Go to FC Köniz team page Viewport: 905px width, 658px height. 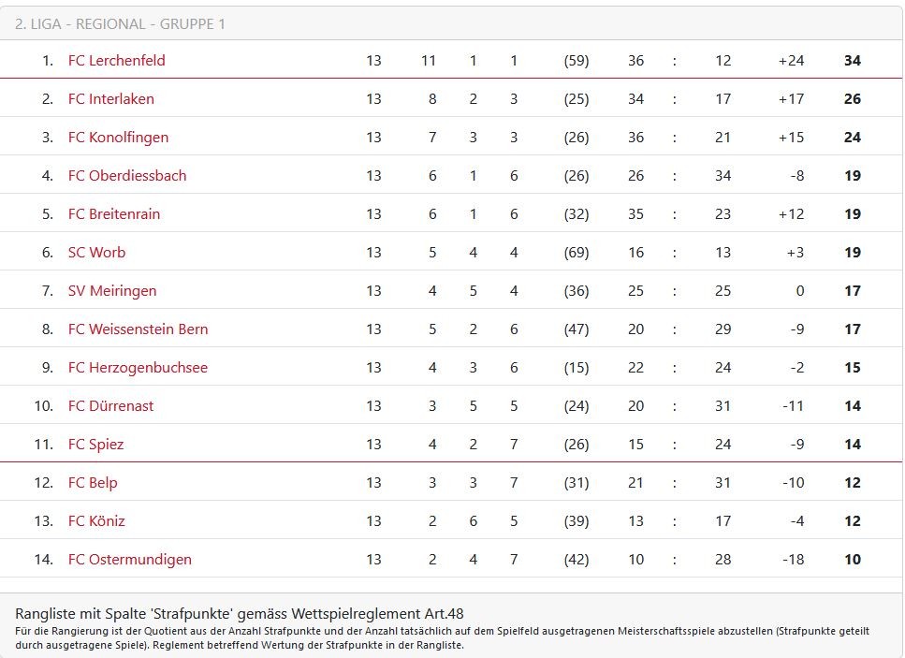tap(96, 520)
